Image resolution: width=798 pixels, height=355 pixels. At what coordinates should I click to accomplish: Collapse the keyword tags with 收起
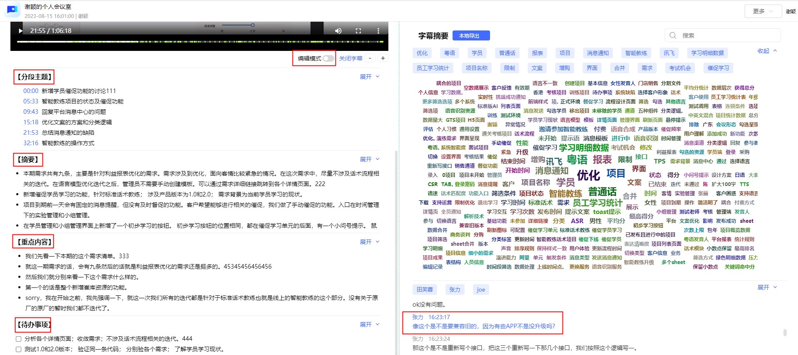pyautogui.click(x=767, y=51)
